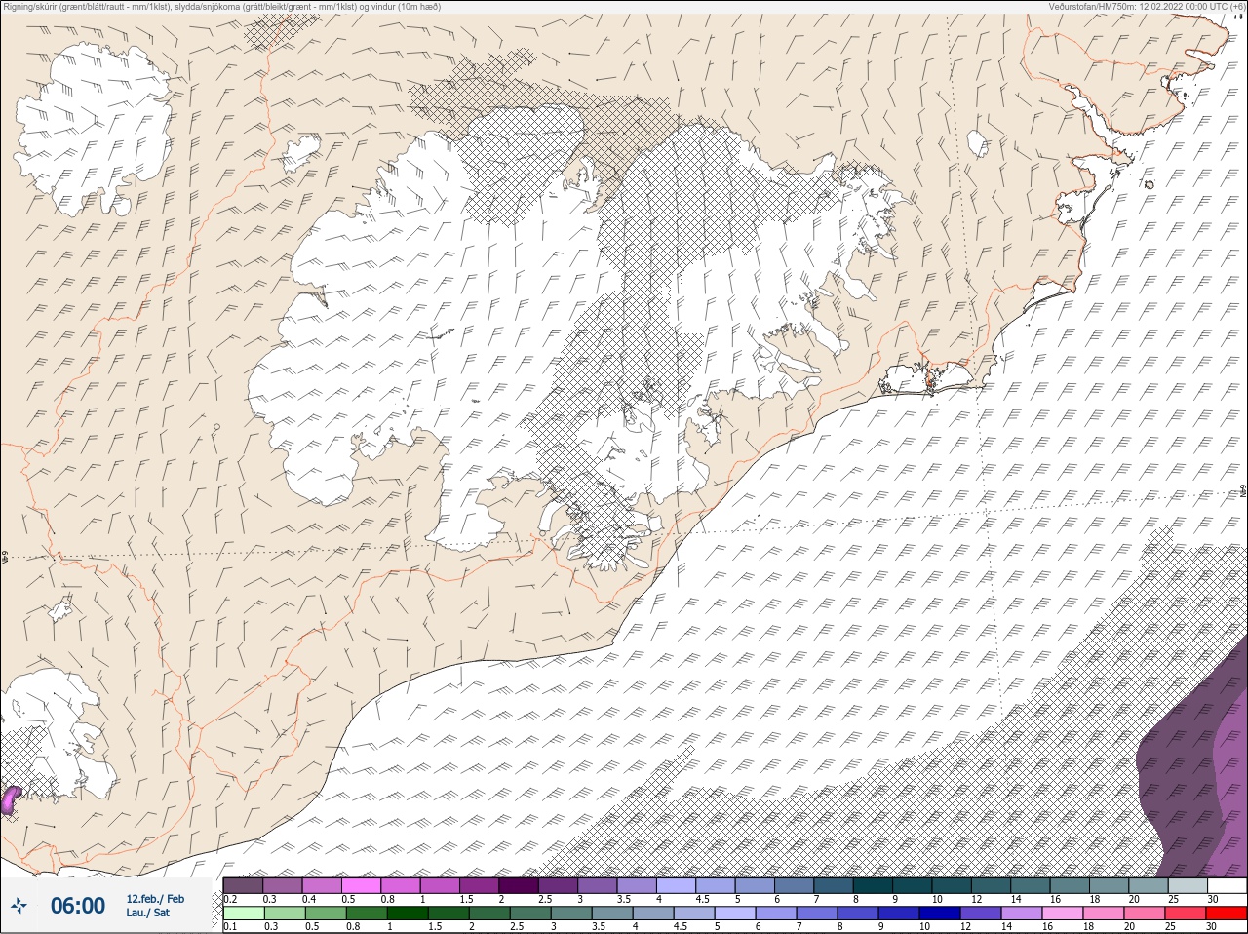Select bottom-row navy swatch between 10 and 12
This screenshot has width=1248, height=934.
(x=939, y=914)
